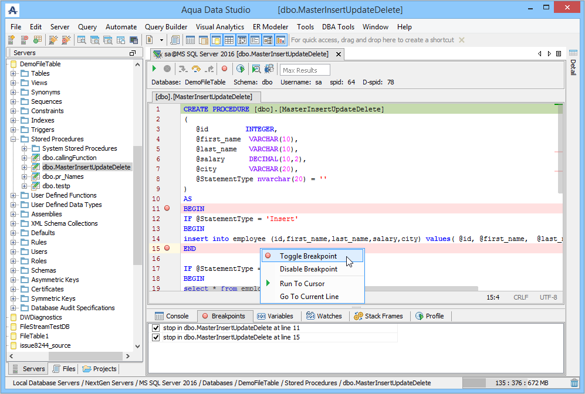The width and height of the screenshot is (585, 394).
Task: Click the gray Stop debugging icon
Action: point(167,69)
